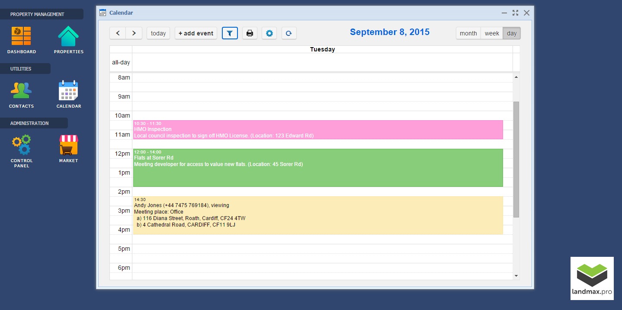Open the pink HMO Inspection event
The width and height of the screenshot is (622, 310).
(318, 130)
